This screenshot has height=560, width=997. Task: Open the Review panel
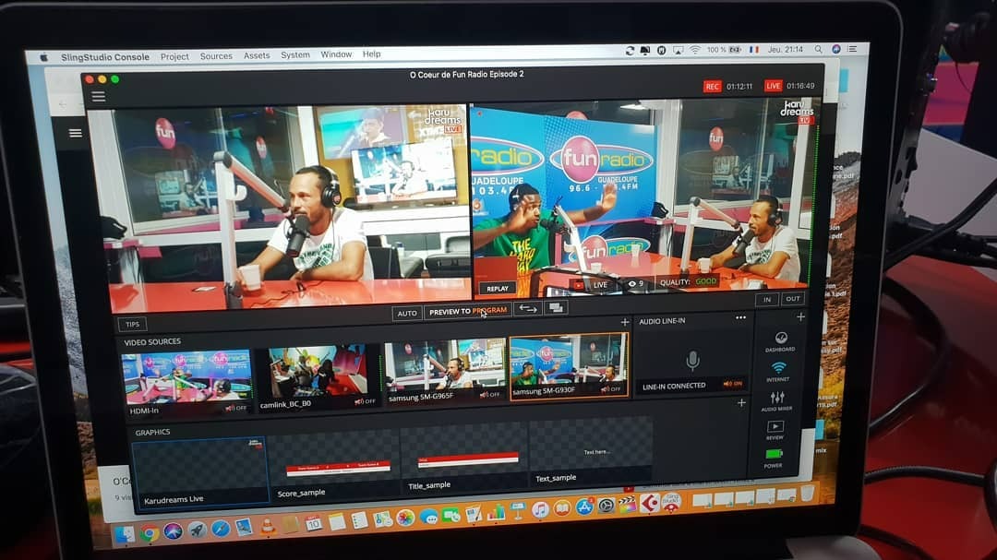pos(775,425)
